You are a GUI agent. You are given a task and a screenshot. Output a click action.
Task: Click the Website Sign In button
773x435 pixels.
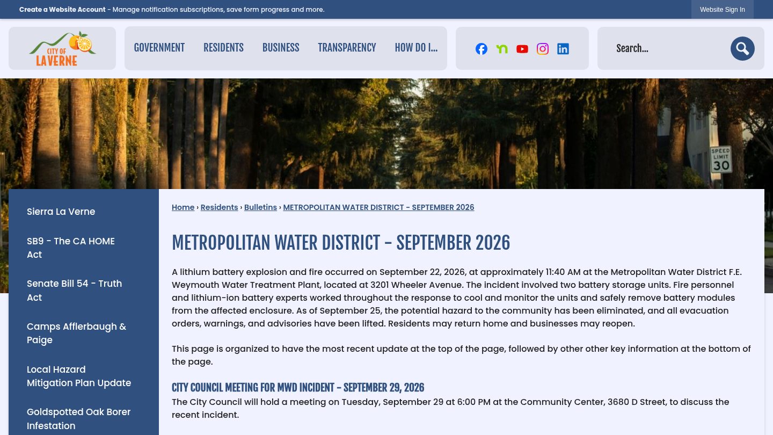coord(723,10)
